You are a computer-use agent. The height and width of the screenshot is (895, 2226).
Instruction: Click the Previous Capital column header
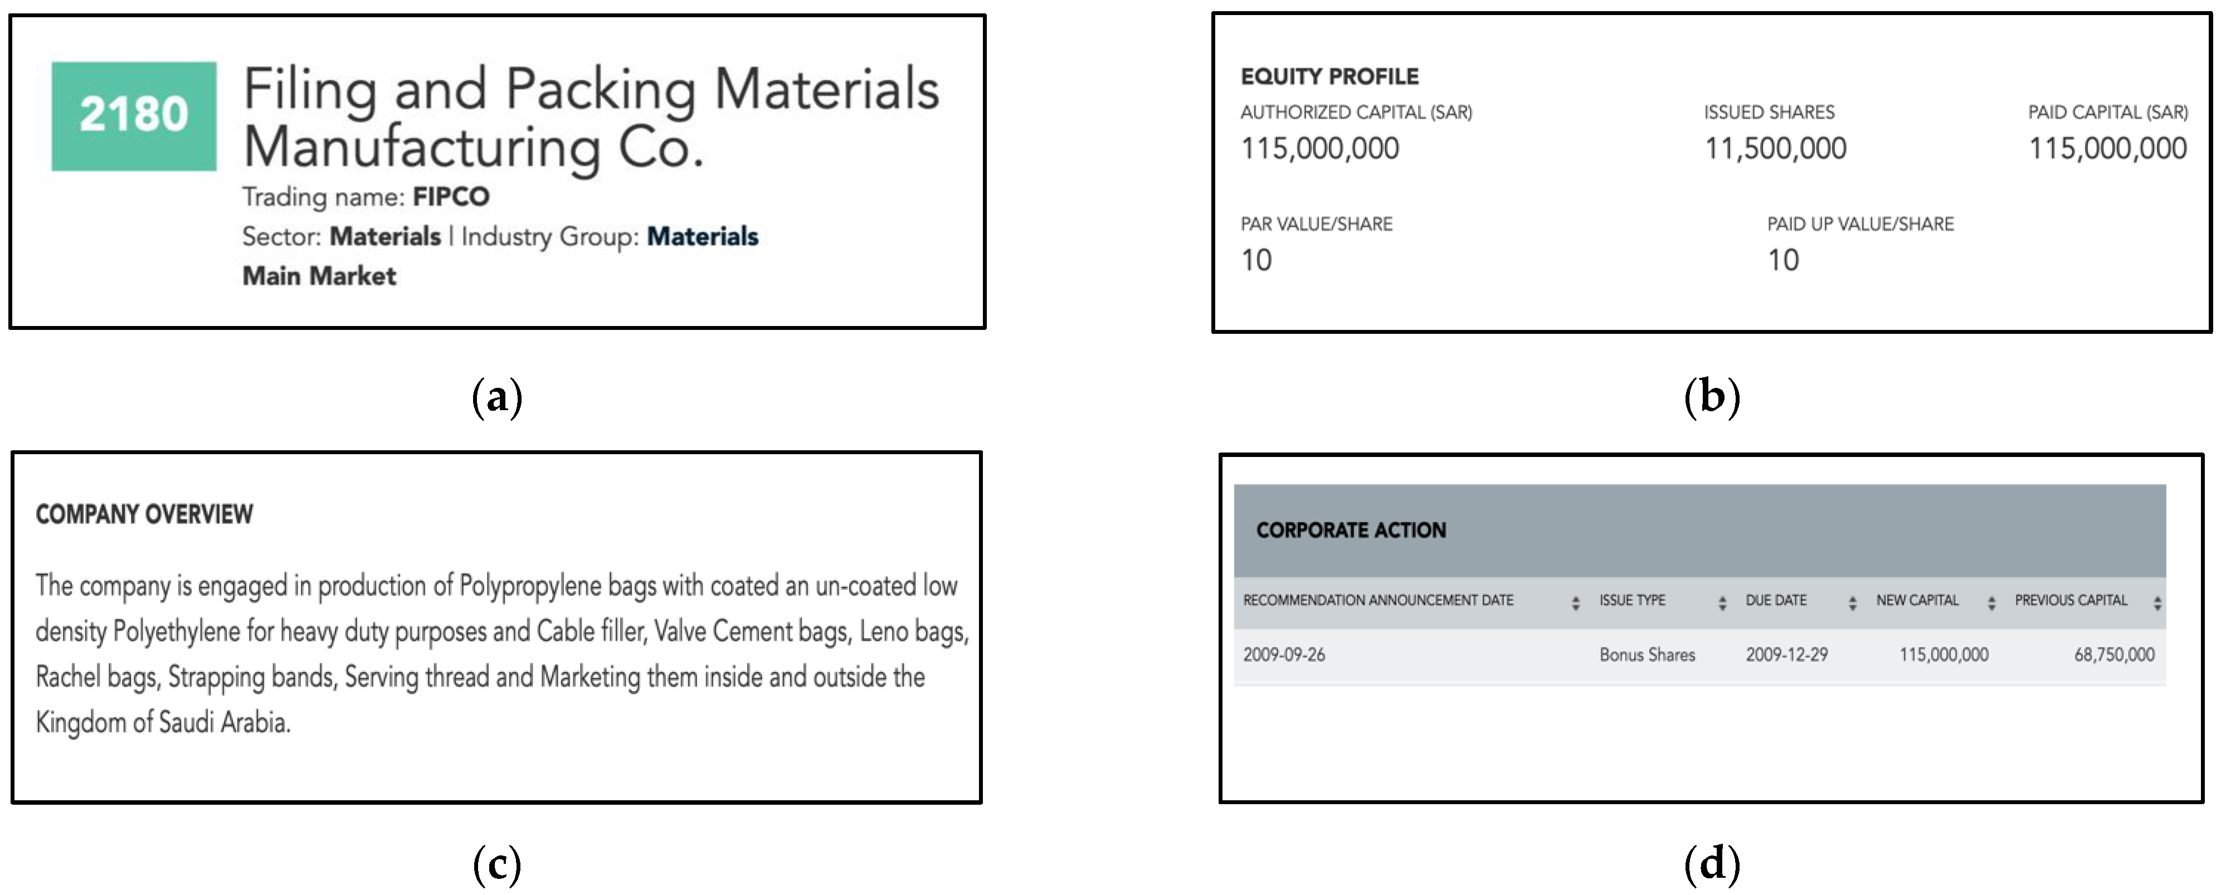2071,600
